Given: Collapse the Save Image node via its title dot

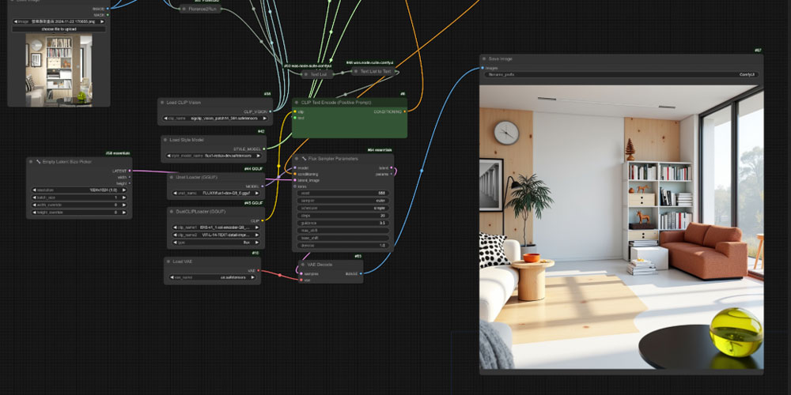Looking at the screenshot, I should coord(484,59).
